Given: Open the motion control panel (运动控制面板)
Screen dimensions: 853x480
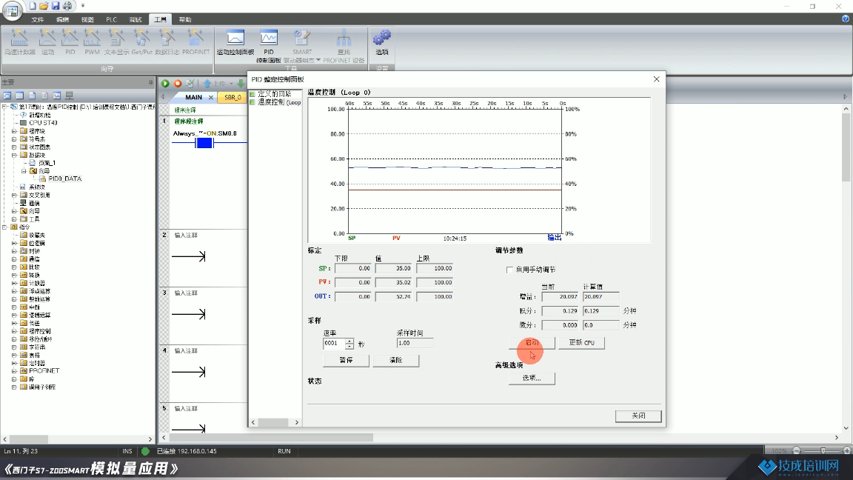Looking at the screenshot, I should click(235, 42).
